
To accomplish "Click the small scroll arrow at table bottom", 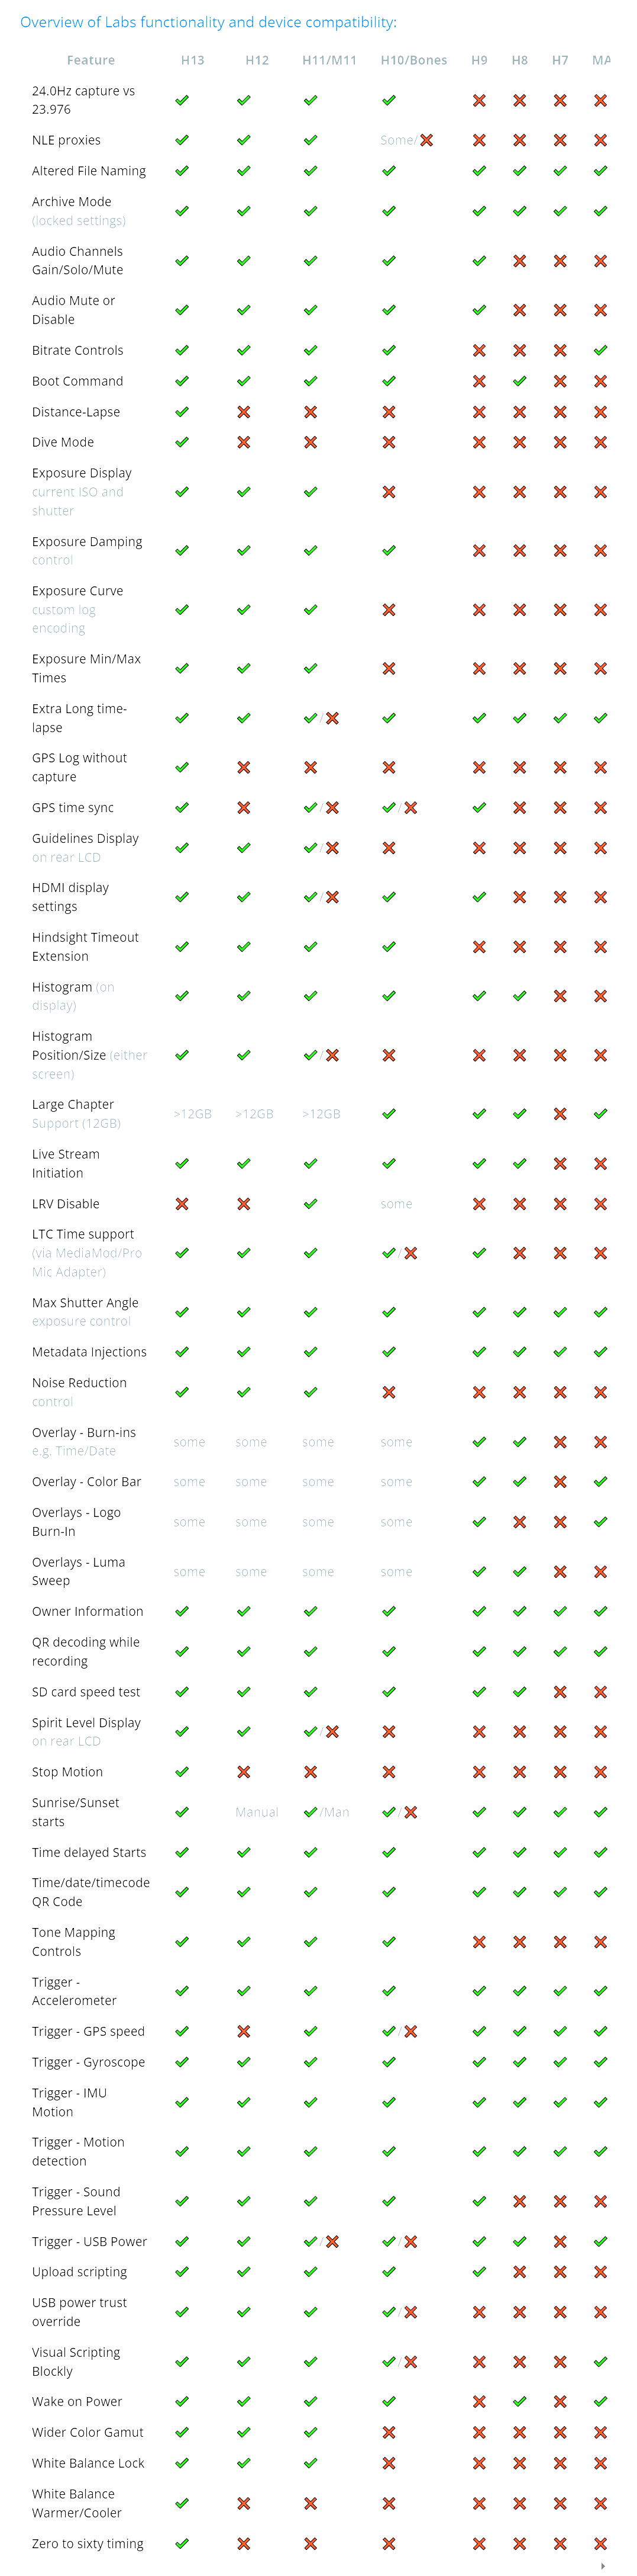I will coord(603,2565).
